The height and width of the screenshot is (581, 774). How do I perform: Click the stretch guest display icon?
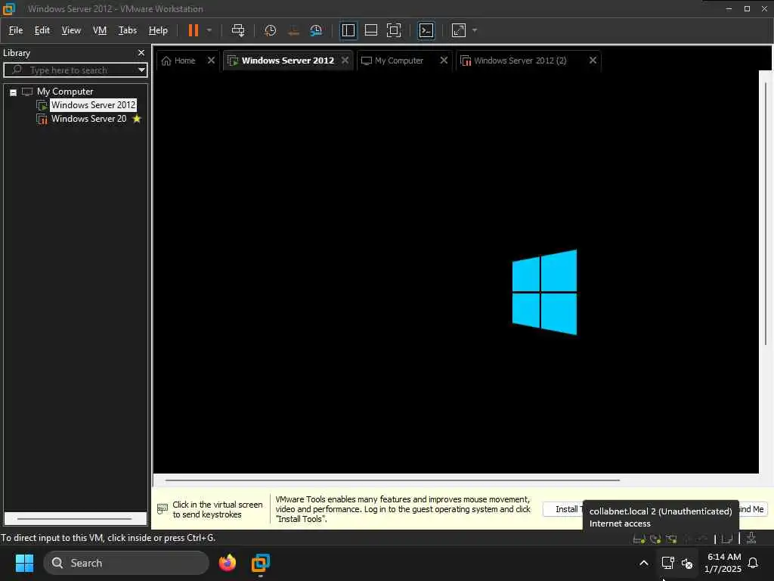pos(459,30)
